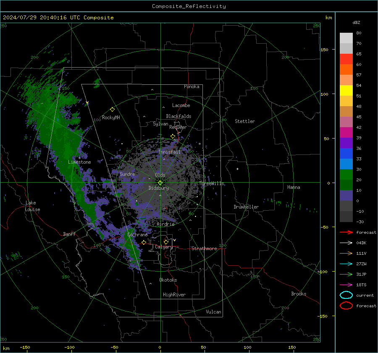Click the Sundre label
This screenshot has height=353, width=378.
pyautogui.click(x=127, y=174)
